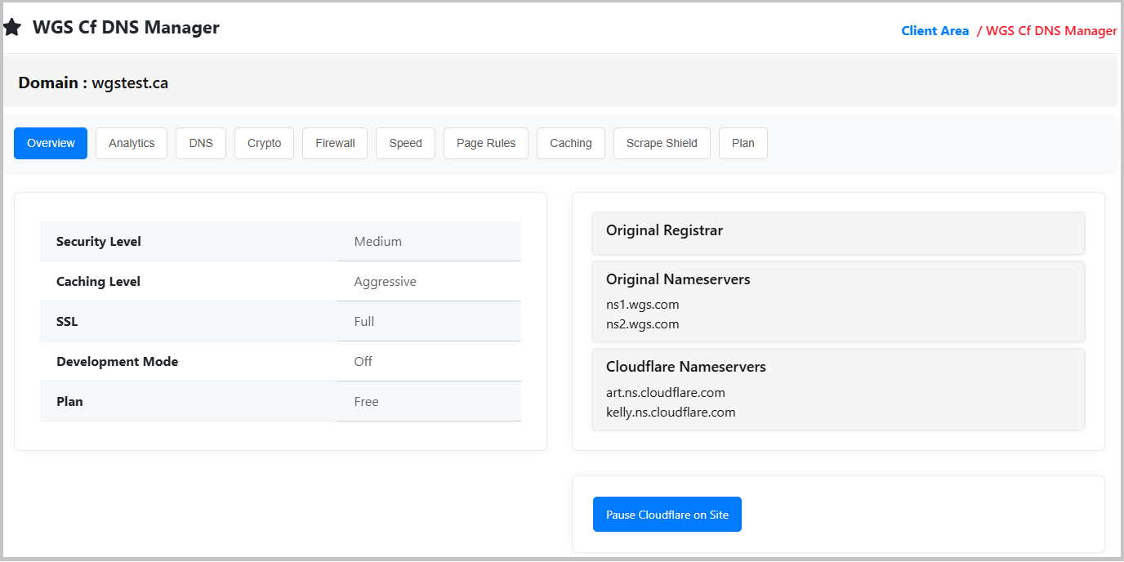1124x562 pixels.
Task: Select the Crypto tab
Action: (x=264, y=143)
